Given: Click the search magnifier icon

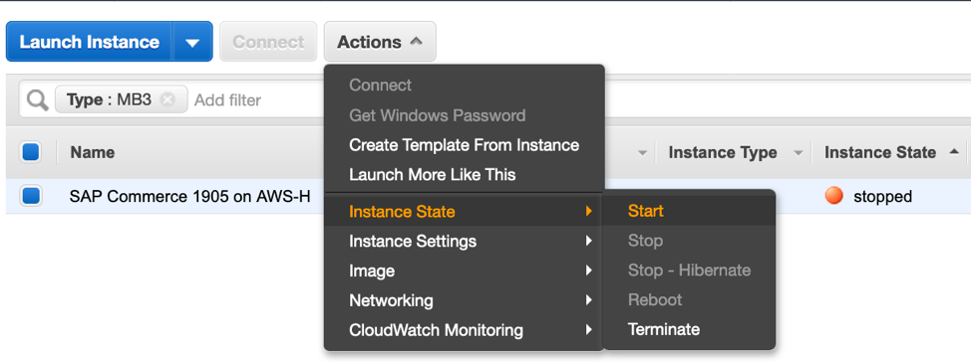Looking at the screenshot, I should (37, 100).
